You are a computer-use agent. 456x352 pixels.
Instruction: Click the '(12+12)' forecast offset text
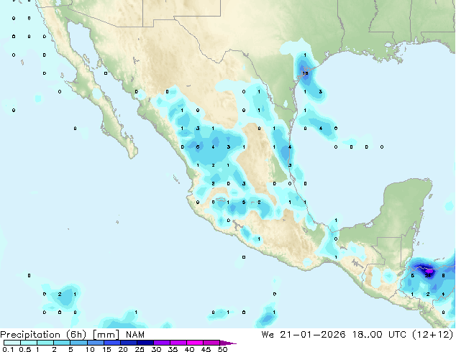433,335
